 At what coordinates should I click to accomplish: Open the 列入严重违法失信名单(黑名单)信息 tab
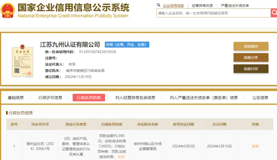204,98
